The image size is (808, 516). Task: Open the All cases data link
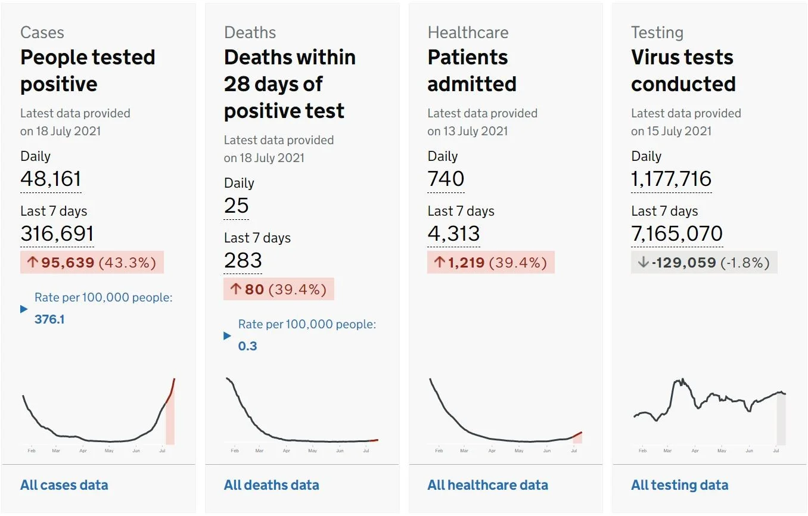tap(64, 485)
